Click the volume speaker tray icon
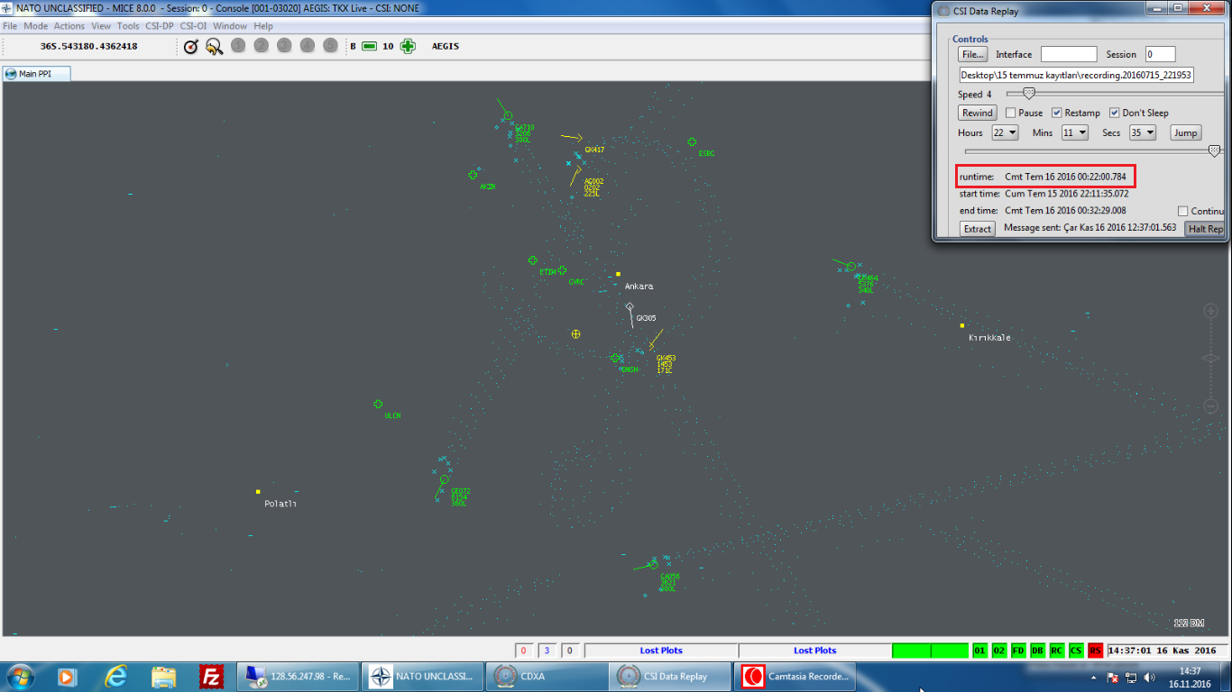Image resolution: width=1232 pixels, height=692 pixels. (1148, 677)
